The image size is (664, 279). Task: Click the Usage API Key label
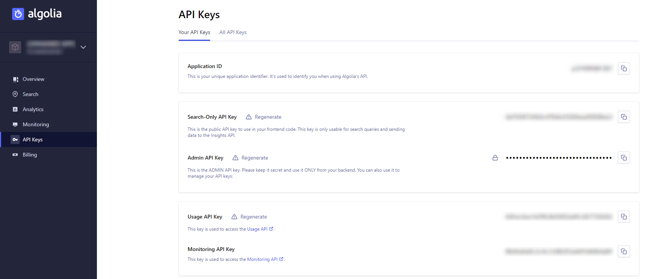(205, 217)
